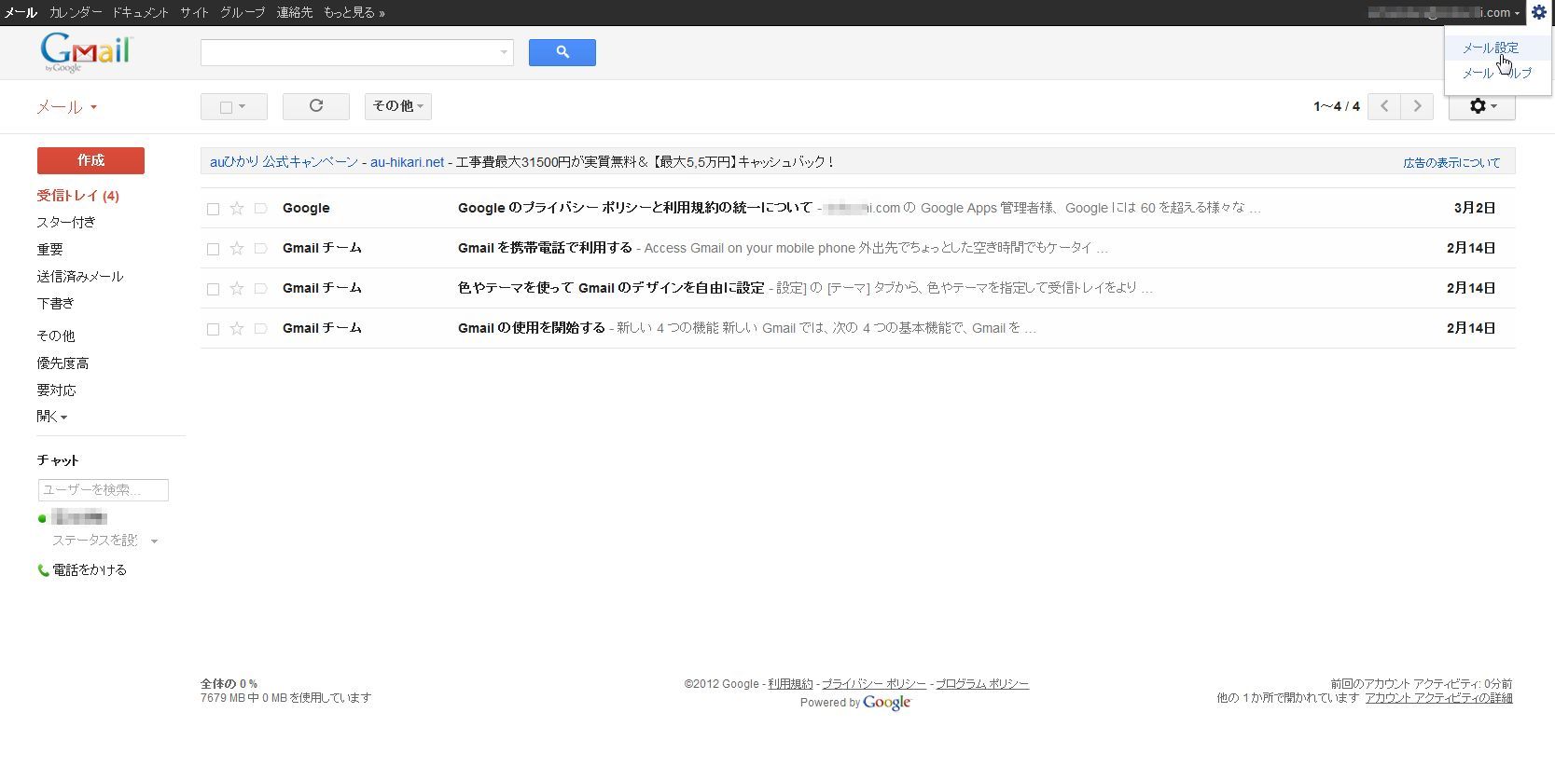Click au-hikari.net ad link
Image resolution: width=1555 pixels, height=781 pixels.
click(x=407, y=162)
